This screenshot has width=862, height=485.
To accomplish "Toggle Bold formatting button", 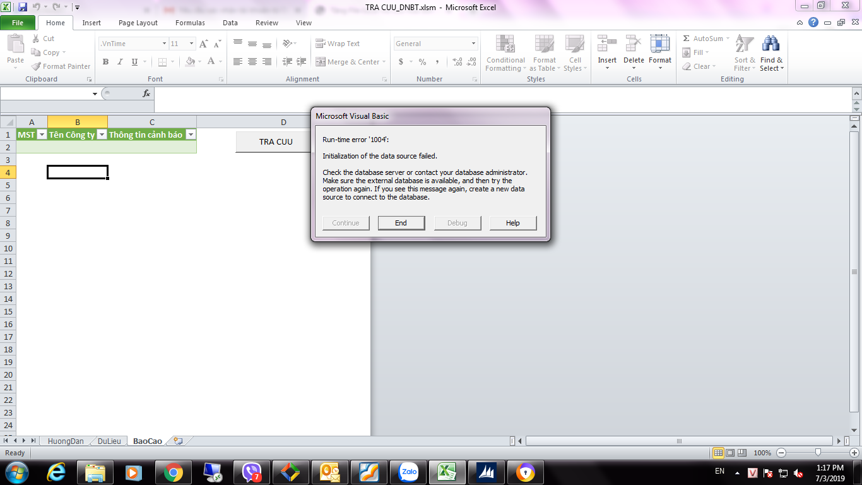I will pyautogui.click(x=105, y=62).
